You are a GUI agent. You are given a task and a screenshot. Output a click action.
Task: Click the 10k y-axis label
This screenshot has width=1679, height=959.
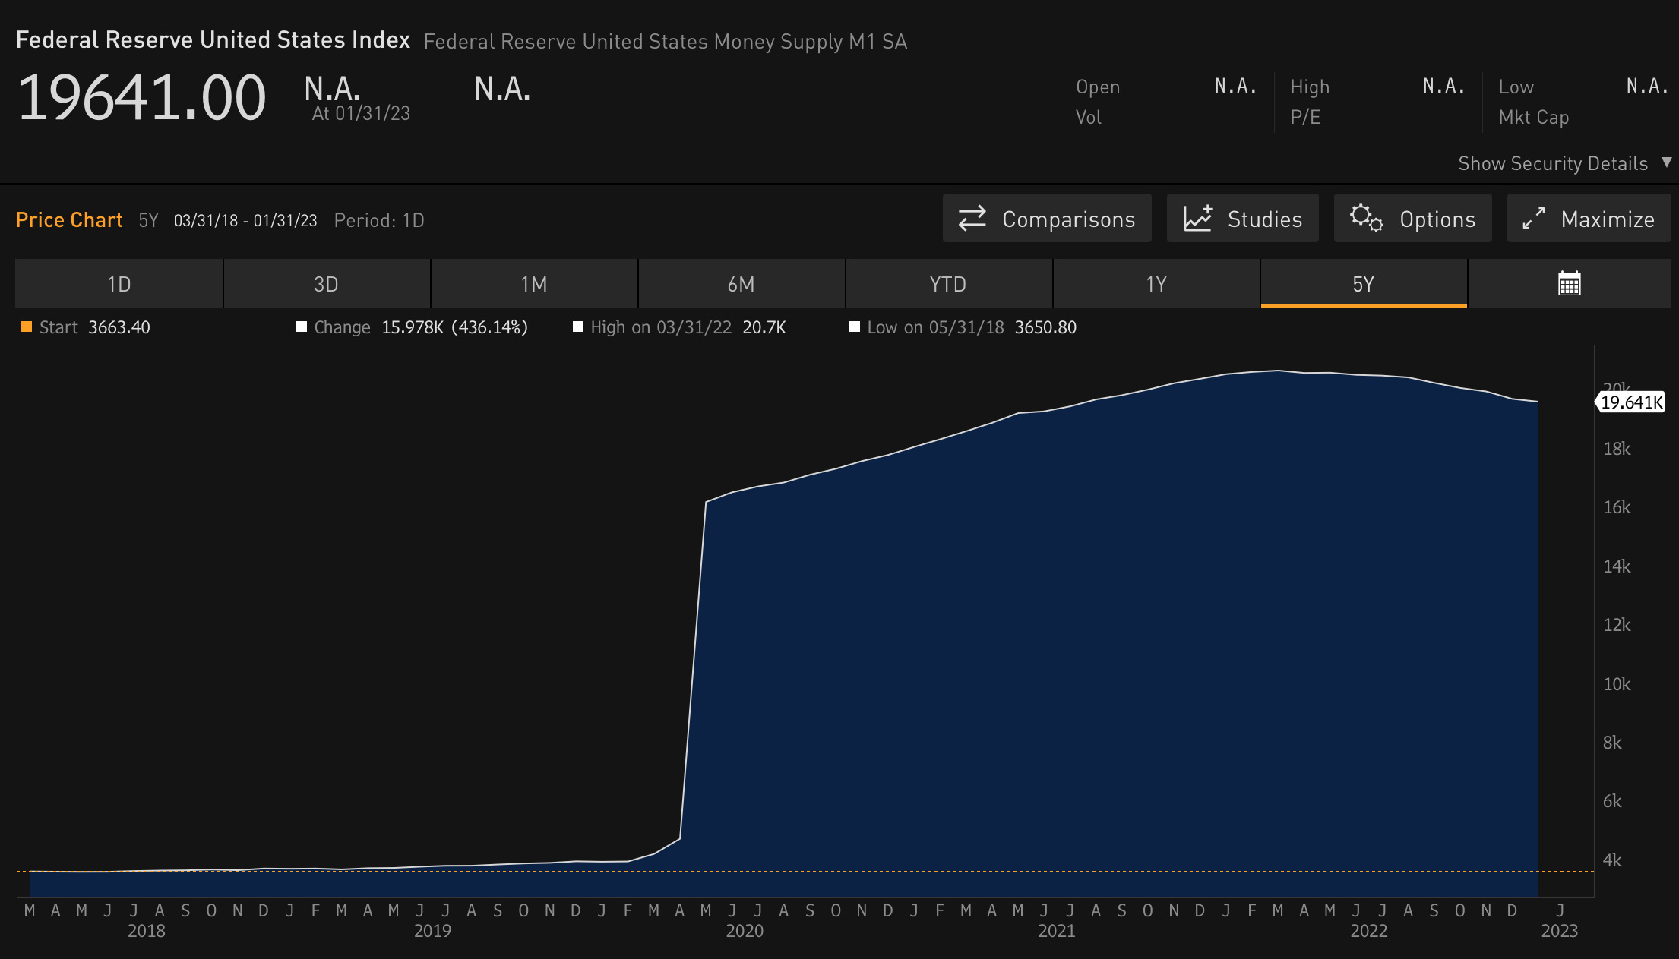coord(1617,684)
